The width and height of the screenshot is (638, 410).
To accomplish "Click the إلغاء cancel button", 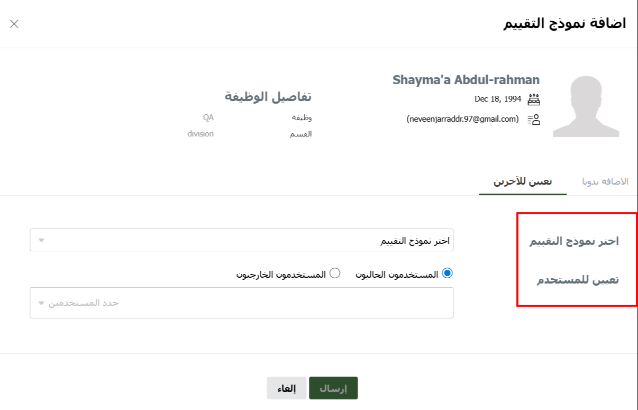I will (286, 388).
